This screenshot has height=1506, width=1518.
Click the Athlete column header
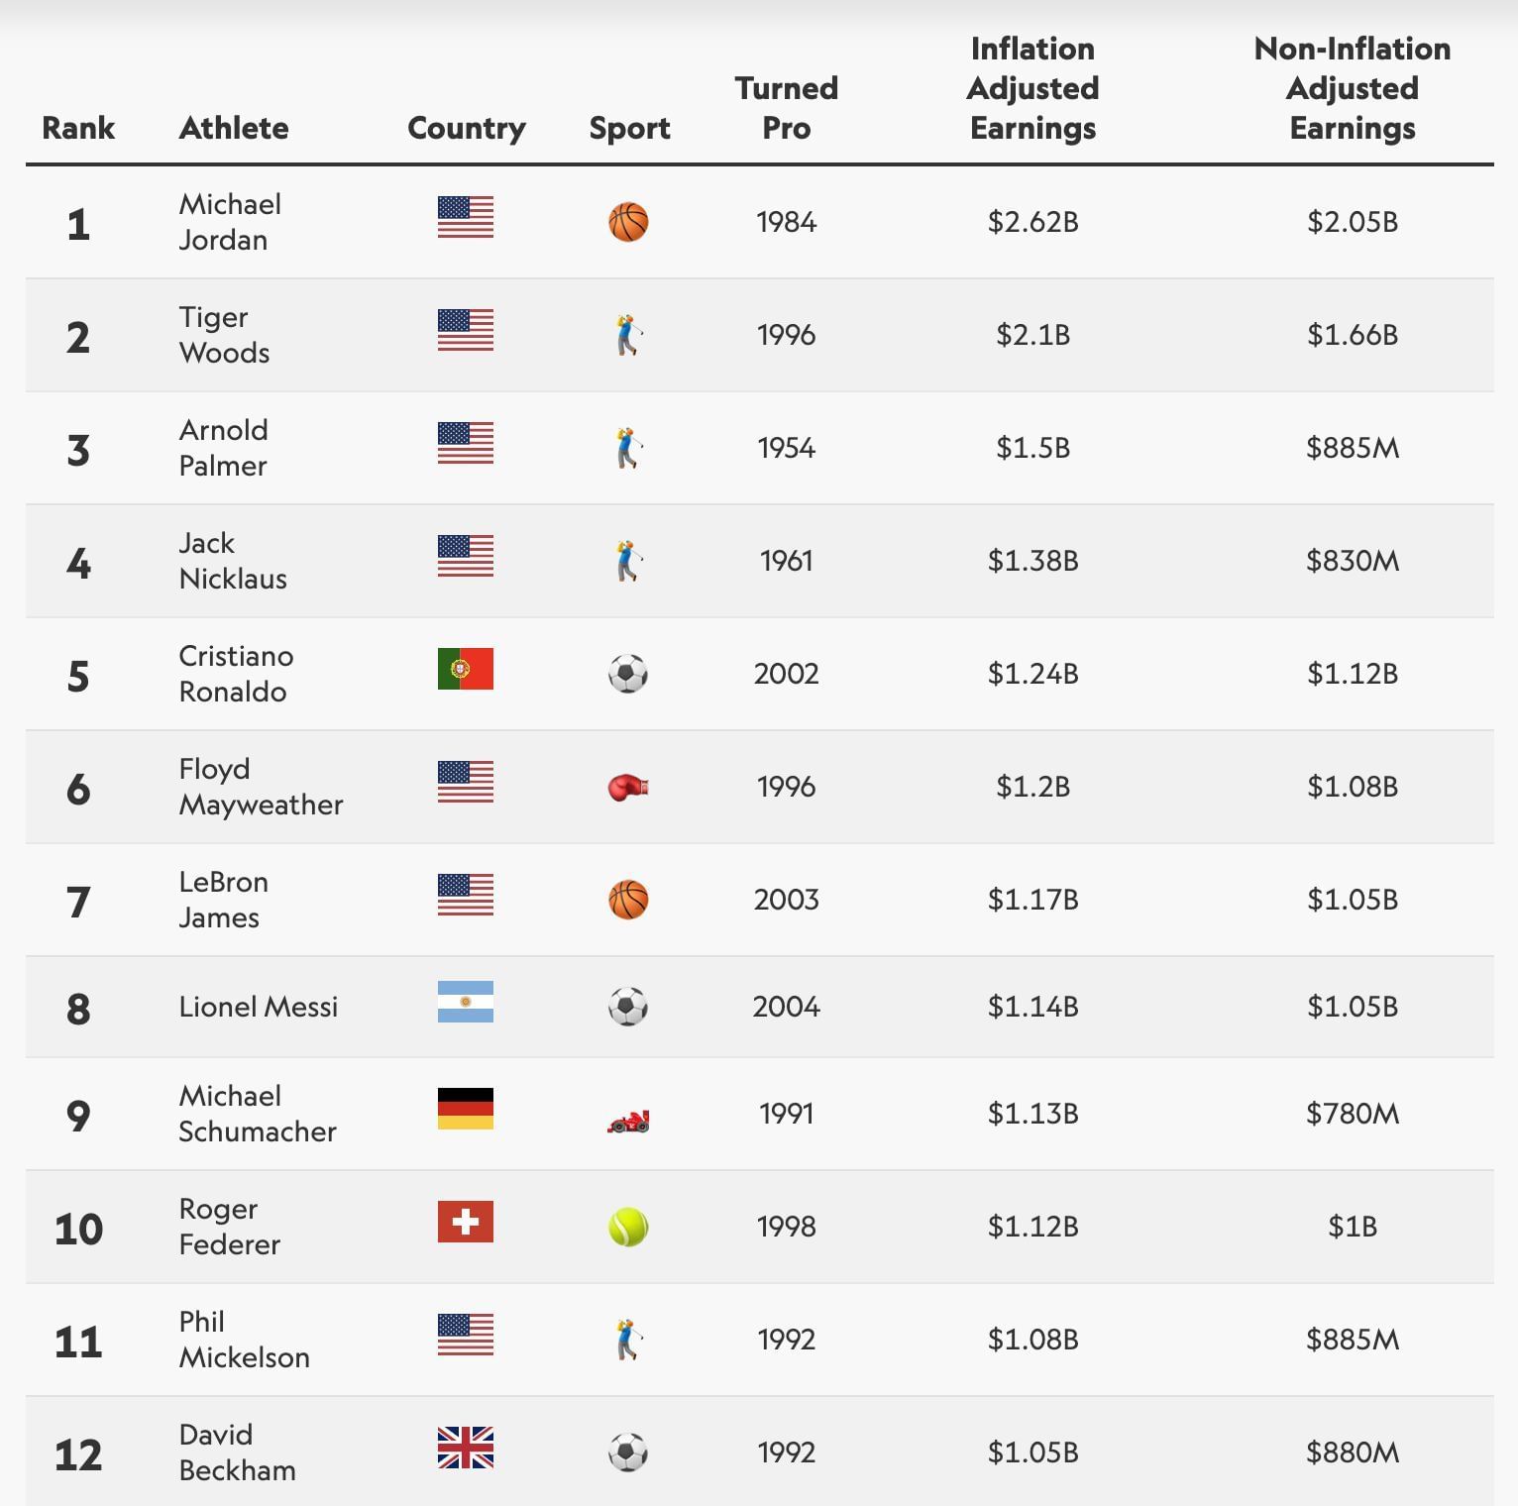(234, 128)
